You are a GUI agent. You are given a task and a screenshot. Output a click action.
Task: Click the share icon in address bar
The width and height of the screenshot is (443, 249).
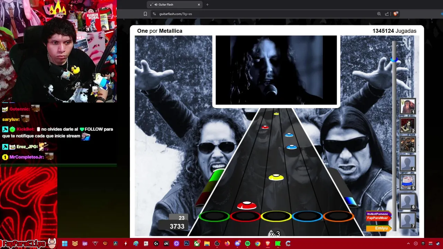click(x=387, y=14)
